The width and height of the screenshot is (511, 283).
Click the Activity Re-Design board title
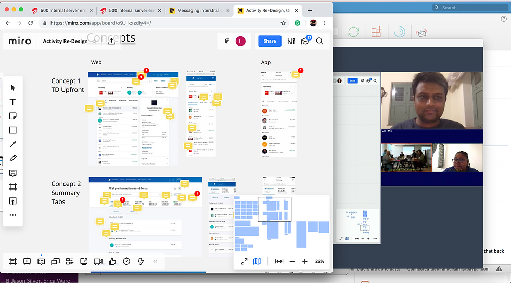tap(65, 41)
